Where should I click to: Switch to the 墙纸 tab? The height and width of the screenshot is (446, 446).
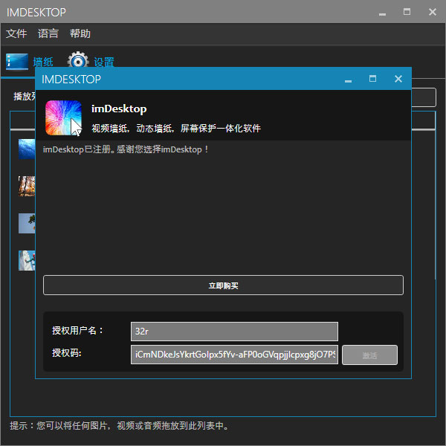pos(43,62)
